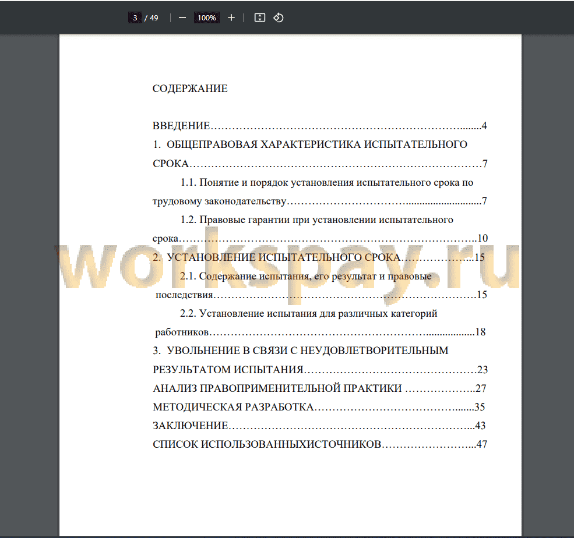Screen dimensions: 574x538
Task: Click the 'ЗАКЛЮЧЕНИЕ' entry
Action: [x=319, y=426]
